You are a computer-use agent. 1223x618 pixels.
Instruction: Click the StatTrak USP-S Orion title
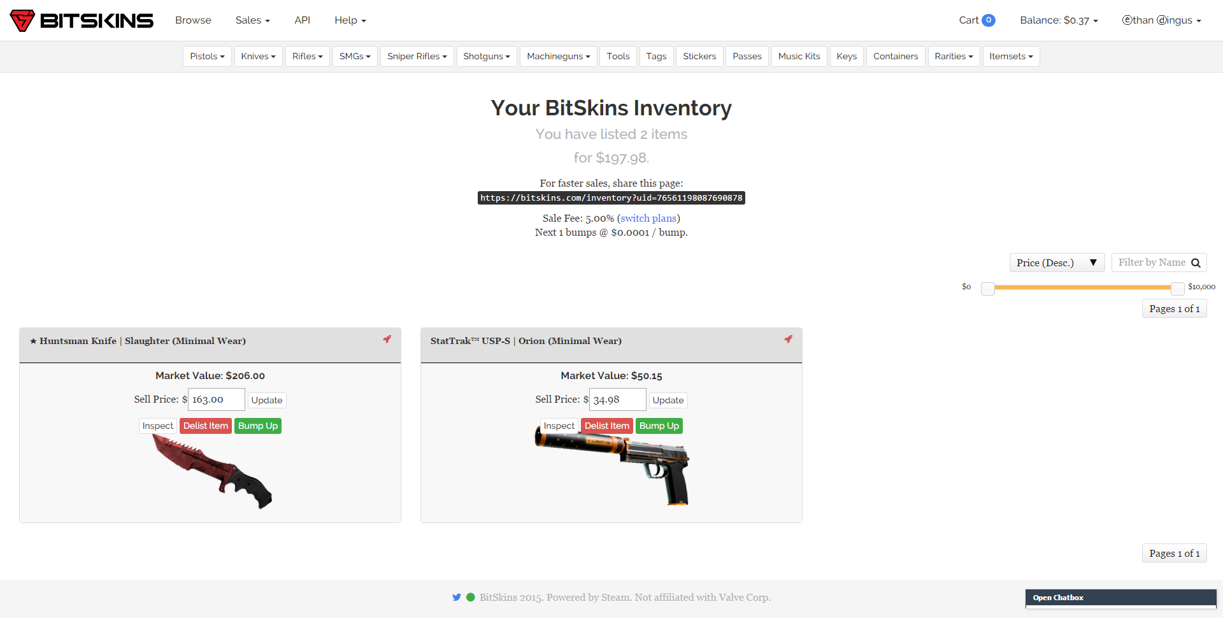(526, 341)
